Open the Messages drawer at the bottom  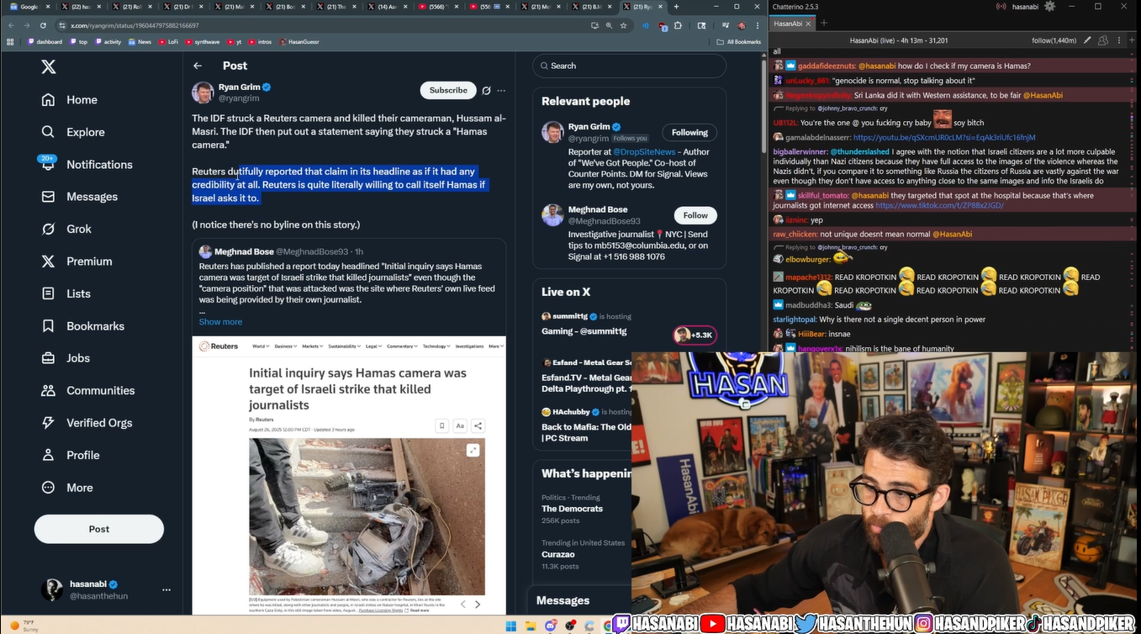click(579, 600)
